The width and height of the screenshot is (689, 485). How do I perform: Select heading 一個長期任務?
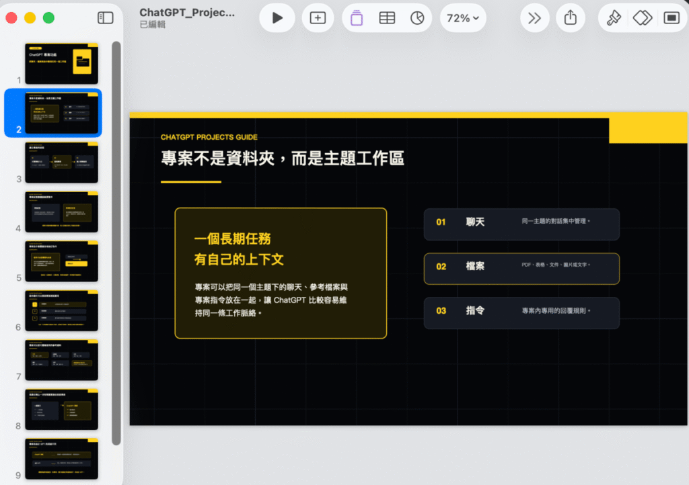point(232,238)
